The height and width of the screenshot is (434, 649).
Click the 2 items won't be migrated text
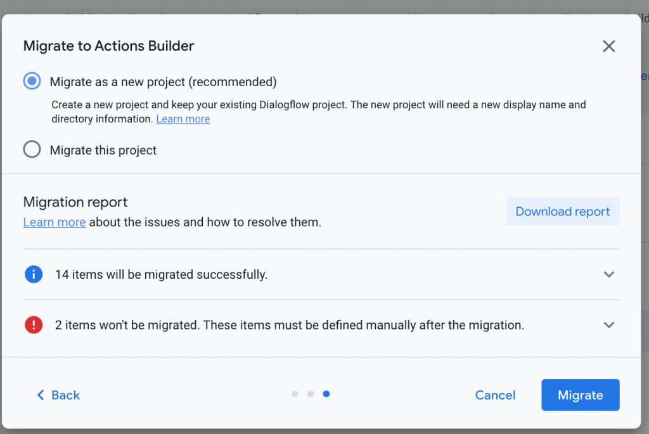(x=289, y=325)
